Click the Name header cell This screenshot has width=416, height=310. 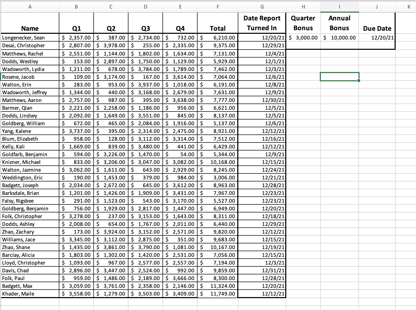click(30, 28)
